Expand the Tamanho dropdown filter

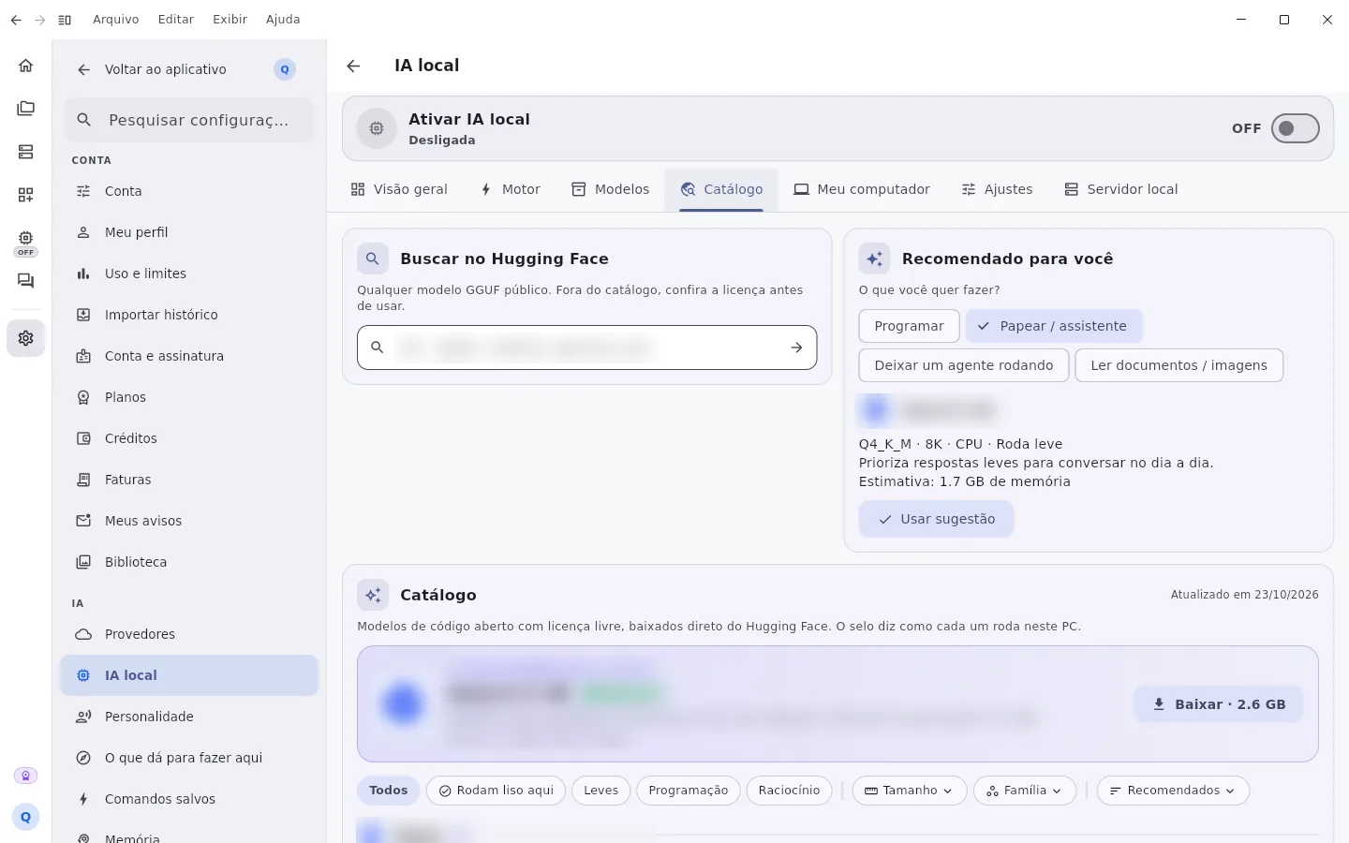pyautogui.click(x=909, y=791)
